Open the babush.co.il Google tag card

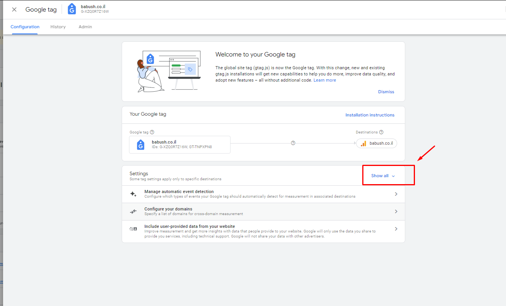click(x=180, y=145)
